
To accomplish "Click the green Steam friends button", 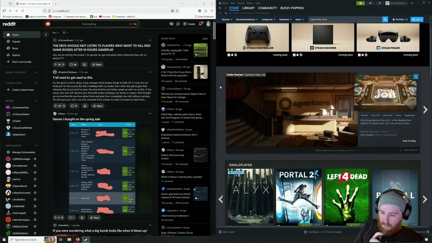I will point(361,3).
